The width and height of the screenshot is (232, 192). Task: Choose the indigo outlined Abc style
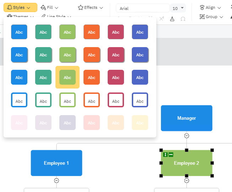click(x=140, y=100)
